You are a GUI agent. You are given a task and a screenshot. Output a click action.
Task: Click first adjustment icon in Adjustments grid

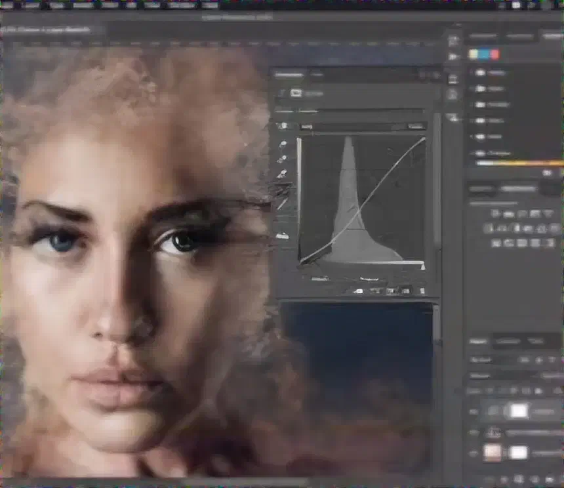pos(496,214)
